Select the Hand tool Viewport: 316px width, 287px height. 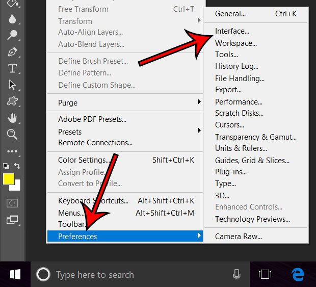pos(12,118)
